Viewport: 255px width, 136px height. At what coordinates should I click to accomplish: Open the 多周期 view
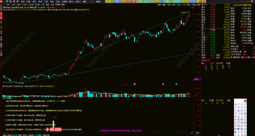pyautogui.click(x=58, y=5)
